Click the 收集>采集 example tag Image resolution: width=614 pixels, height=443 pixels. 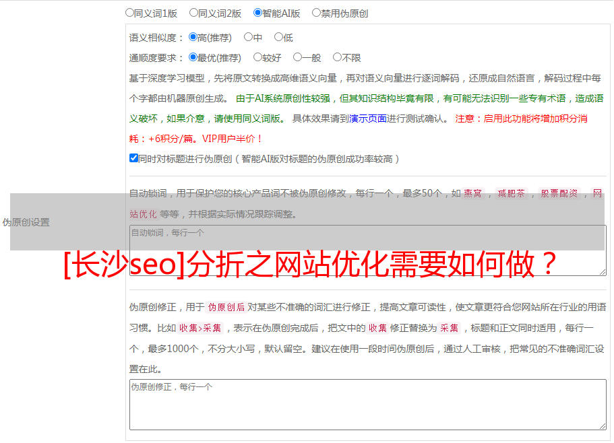pyautogui.click(x=200, y=329)
